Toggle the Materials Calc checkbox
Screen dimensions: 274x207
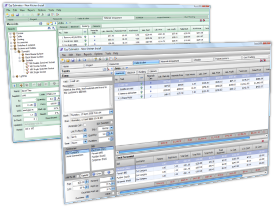point(85,125)
